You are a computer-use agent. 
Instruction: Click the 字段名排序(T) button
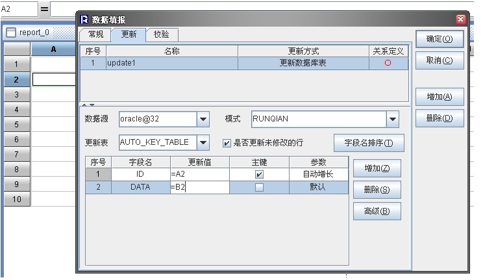(369, 143)
